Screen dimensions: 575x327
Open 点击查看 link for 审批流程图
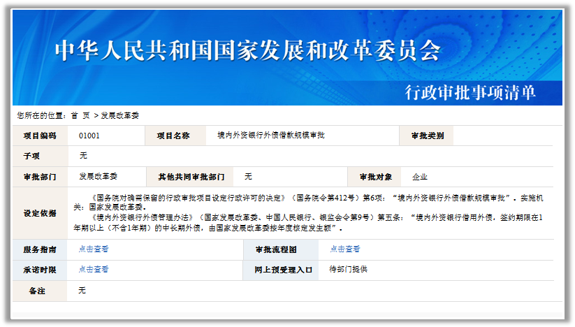(x=344, y=249)
